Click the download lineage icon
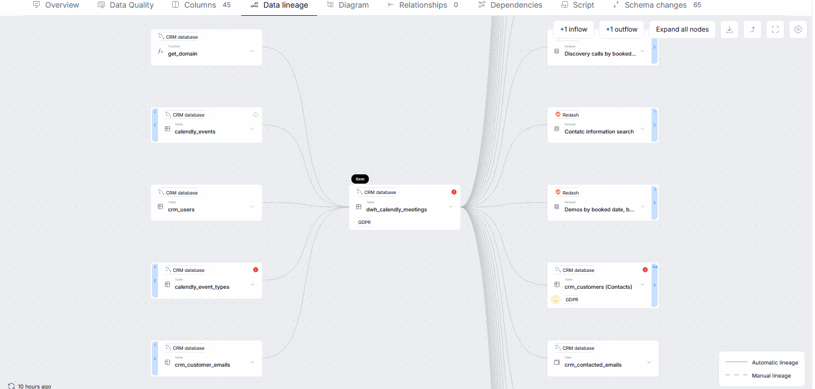This screenshot has width=815, height=389. [x=729, y=29]
